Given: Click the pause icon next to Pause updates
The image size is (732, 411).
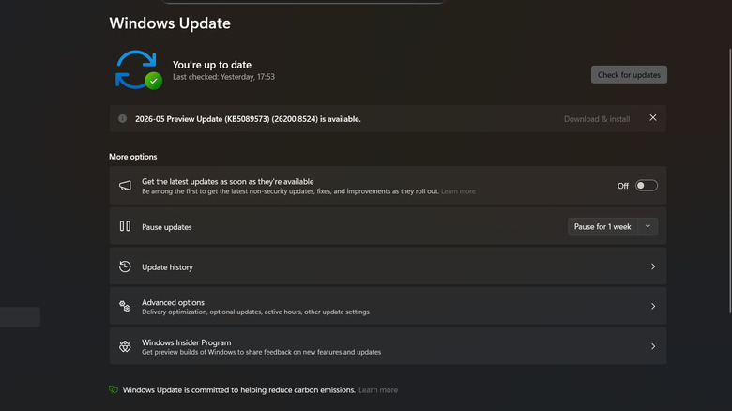Looking at the screenshot, I should pyautogui.click(x=125, y=226).
